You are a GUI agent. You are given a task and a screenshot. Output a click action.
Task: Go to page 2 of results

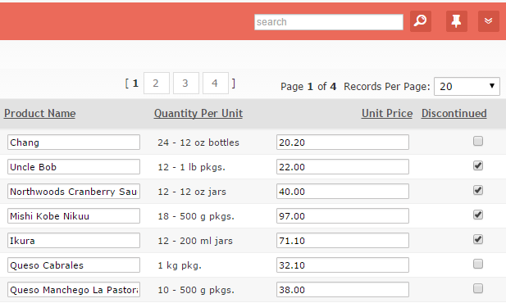[x=156, y=84]
